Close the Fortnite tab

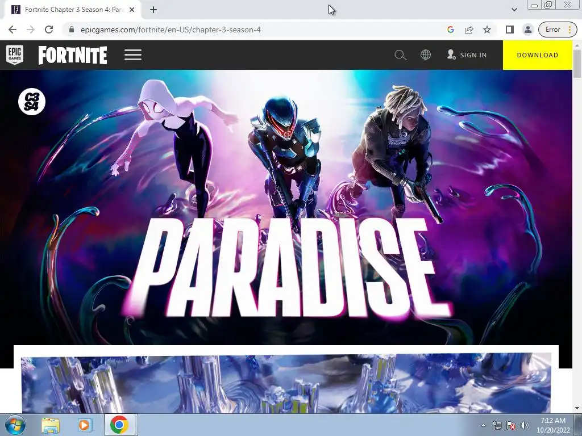click(132, 10)
